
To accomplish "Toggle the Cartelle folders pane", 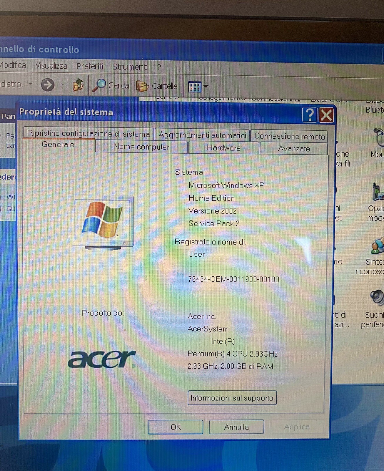I will [x=157, y=86].
